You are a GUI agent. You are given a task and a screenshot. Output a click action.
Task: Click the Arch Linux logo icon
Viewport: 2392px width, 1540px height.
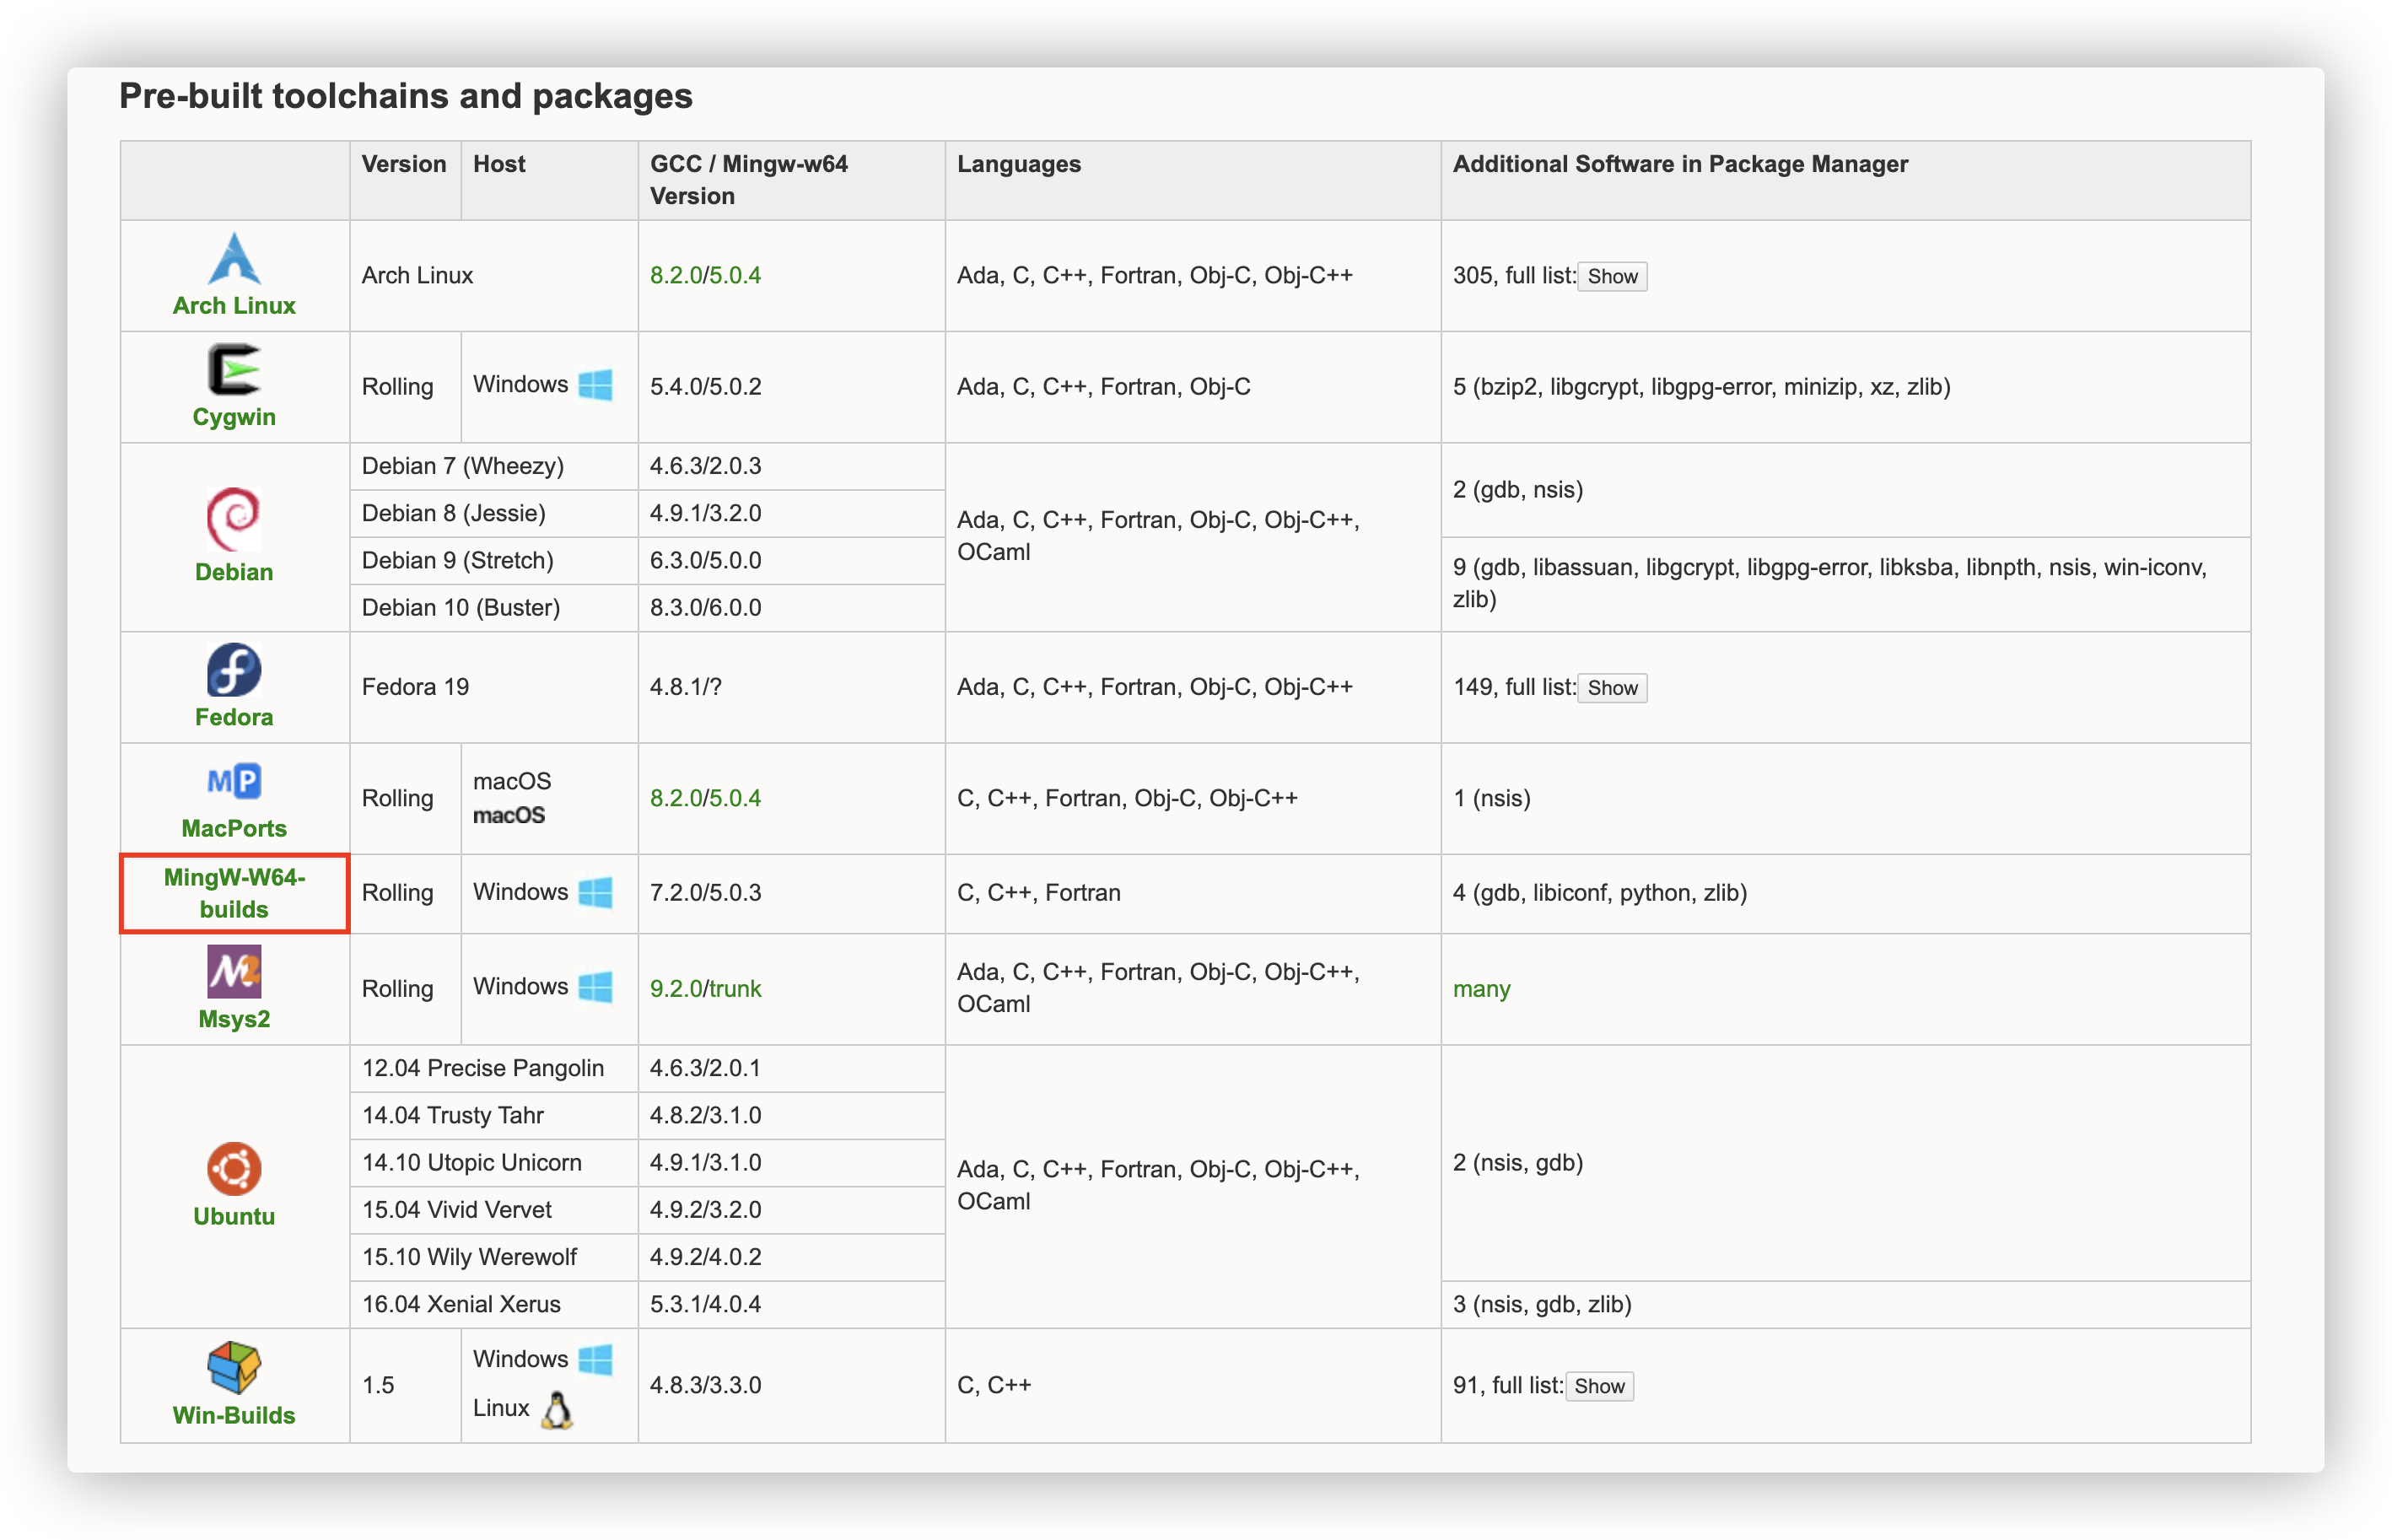(234, 258)
